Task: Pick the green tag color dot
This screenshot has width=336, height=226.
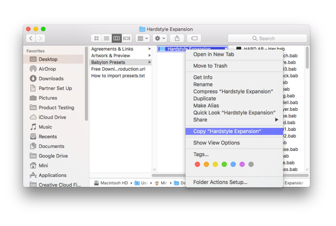Action: point(224,164)
